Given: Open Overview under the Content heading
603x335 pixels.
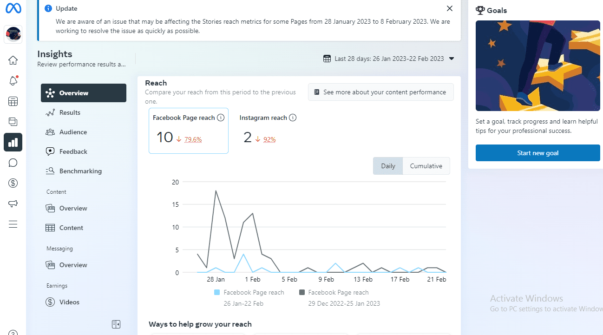Looking at the screenshot, I should (84, 208).
